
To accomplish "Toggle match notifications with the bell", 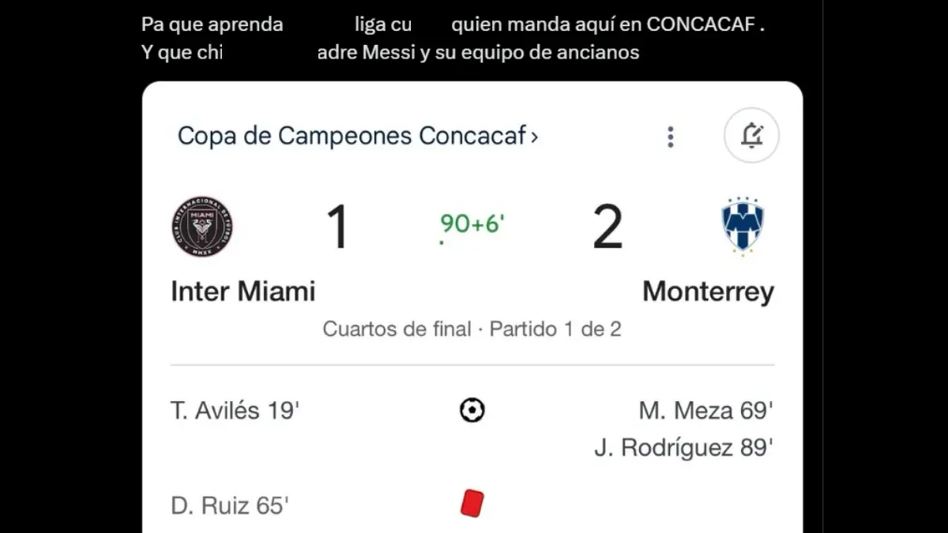I will (751, 136).
